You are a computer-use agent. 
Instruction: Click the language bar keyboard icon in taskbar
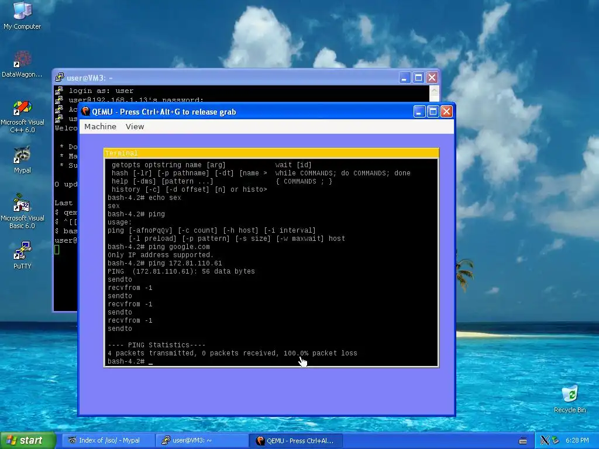(x=523, y=441)
